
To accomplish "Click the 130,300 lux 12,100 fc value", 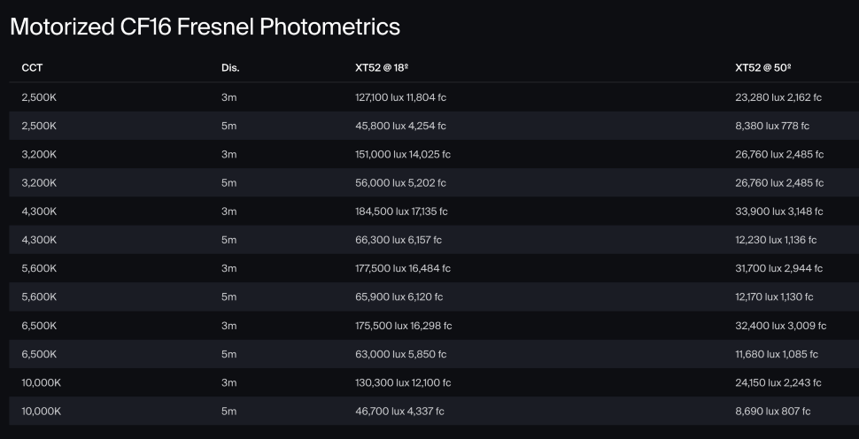I will [x=403, y=382].
